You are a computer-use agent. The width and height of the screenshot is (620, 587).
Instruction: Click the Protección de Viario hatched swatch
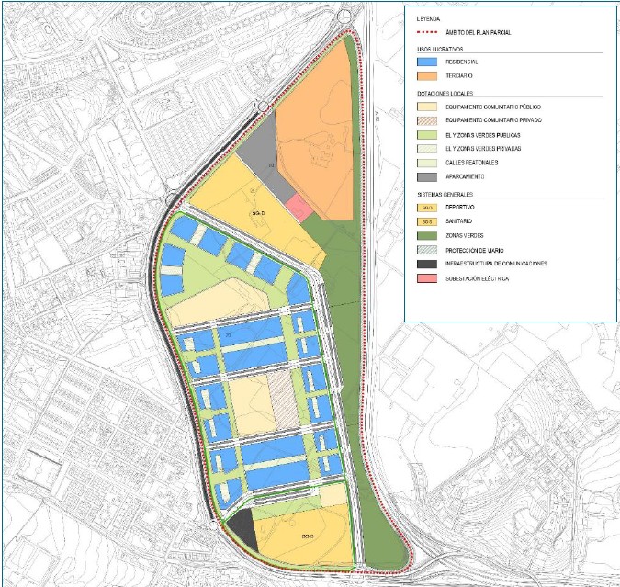pyautogui.click(x=427, y=250)
